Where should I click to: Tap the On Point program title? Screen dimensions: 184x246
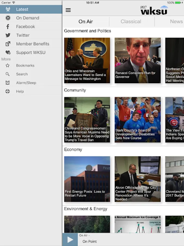coord(89,241)
